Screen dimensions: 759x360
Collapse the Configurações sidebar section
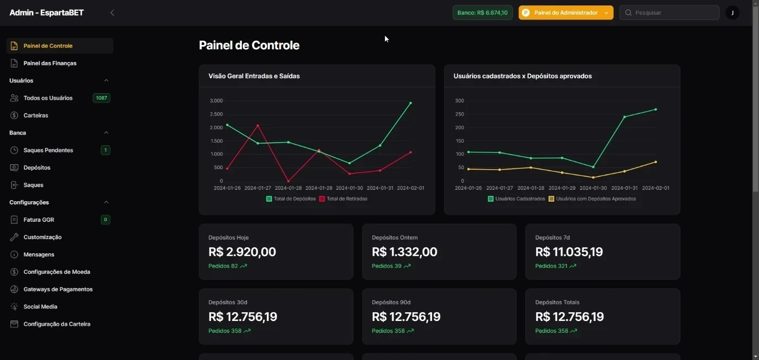tap(106, 202)
